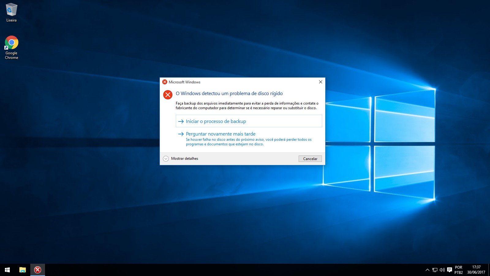Choose 'Perguntar novamente mais tarde'
The width and height of the screenshot is (490, 276).
[249, 139]
